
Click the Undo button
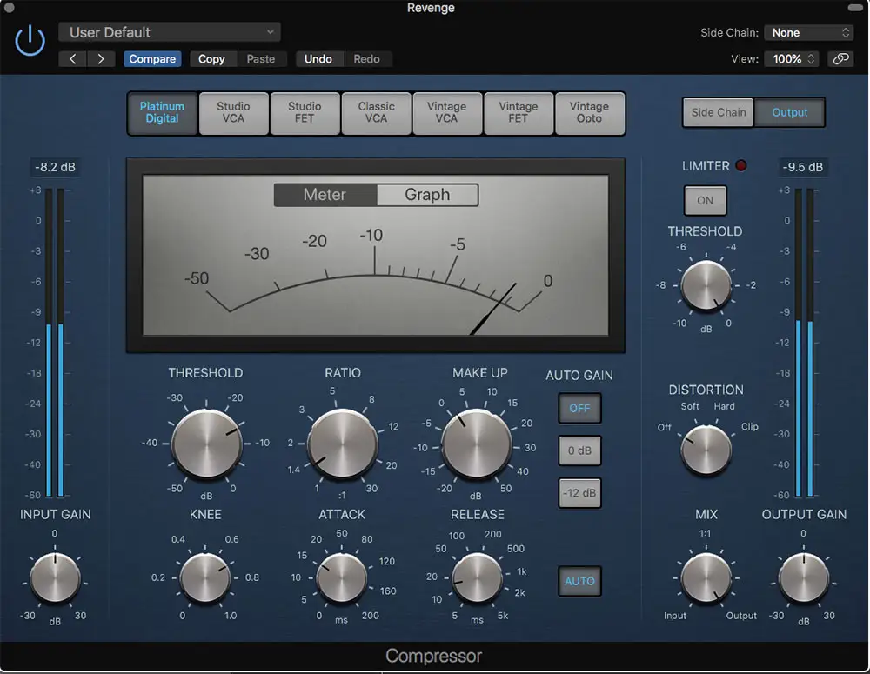[318, 59]
